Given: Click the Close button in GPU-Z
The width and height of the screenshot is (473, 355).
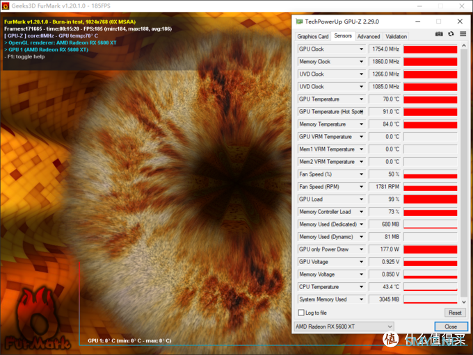Looking at the screenshot, I should [451, 327].
